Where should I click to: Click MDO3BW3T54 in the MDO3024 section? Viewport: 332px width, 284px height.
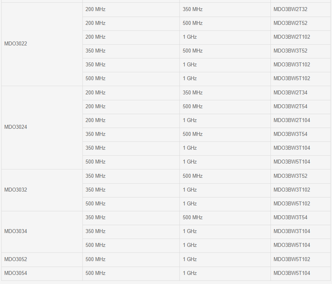(290, 134)
